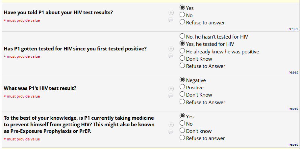
Task: Select 'No' for P1 taking PrEP
Action: pyautogui.click(x=182, y=124)
